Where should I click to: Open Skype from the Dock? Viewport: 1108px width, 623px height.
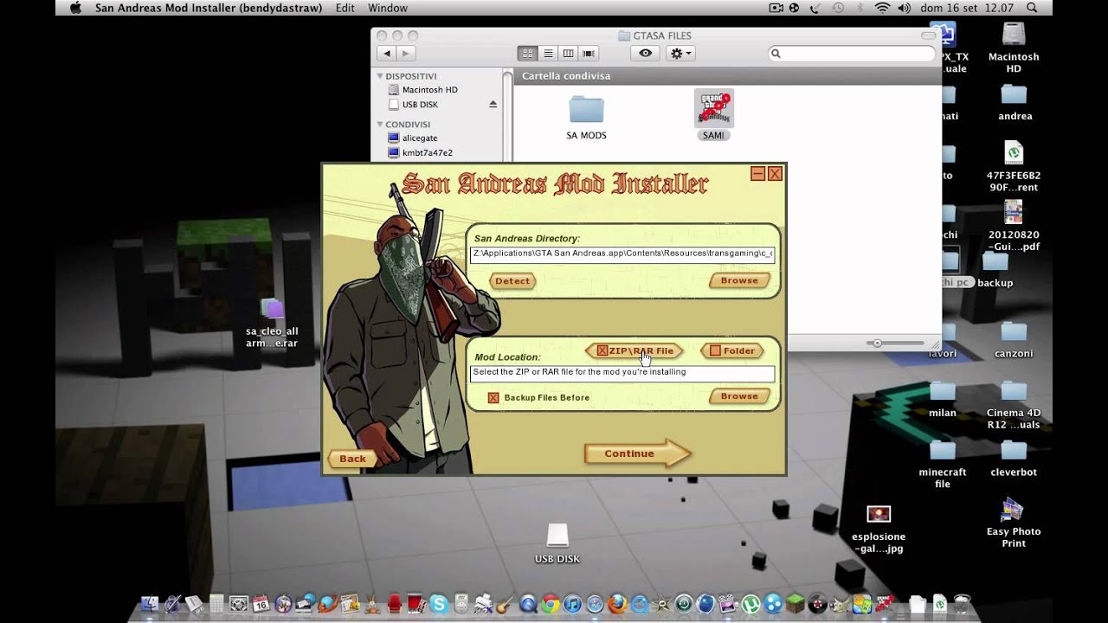[439, 604]
